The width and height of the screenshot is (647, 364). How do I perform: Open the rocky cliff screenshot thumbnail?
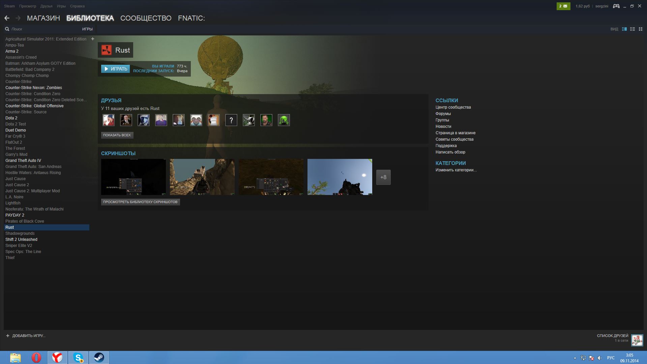202,177
